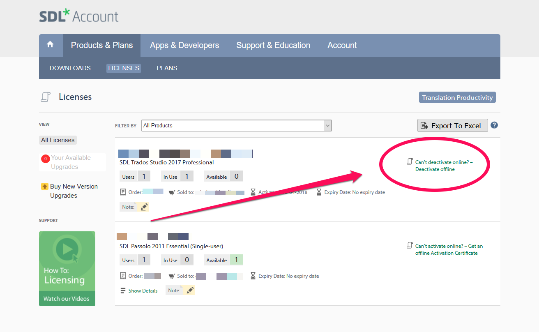Click the Translation Productivity button
Image resolution: width=539 pixels, height=332 pixels.
pyautogui.click(x=457, y=97)
